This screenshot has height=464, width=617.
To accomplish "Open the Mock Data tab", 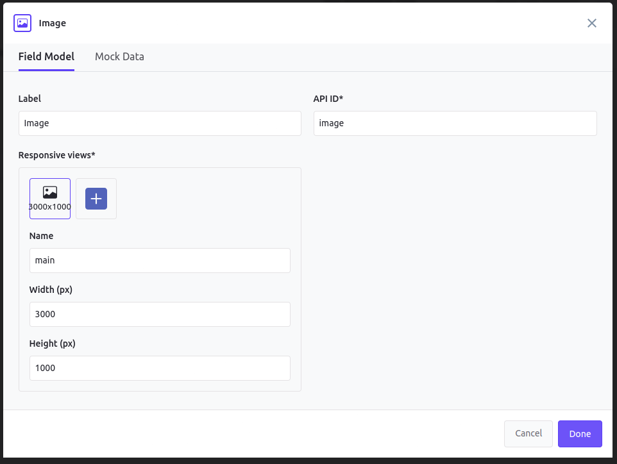I will pyautogui.click(x=120, y=57).
